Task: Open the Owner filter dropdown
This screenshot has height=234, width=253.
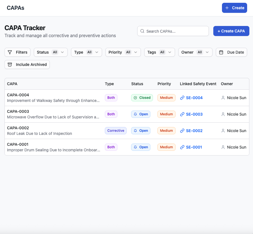Action: (195, 52)
